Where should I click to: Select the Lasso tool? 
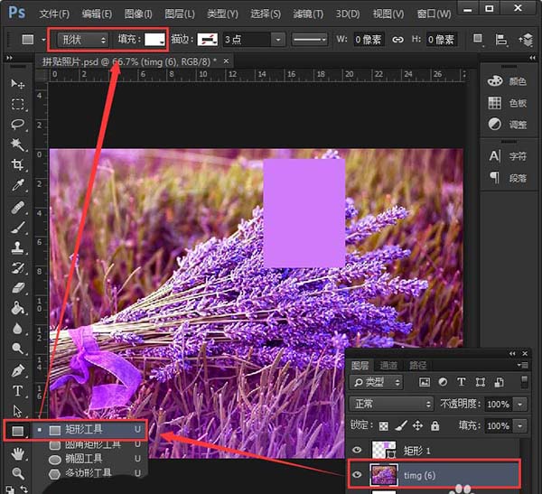(x=17, y=124)
